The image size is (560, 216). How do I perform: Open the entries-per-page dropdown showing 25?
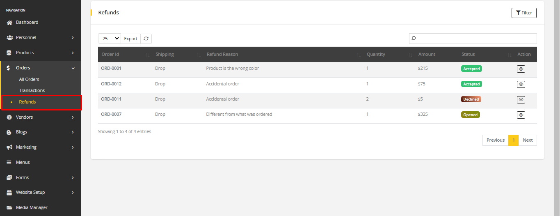click(x=110, y=39)
